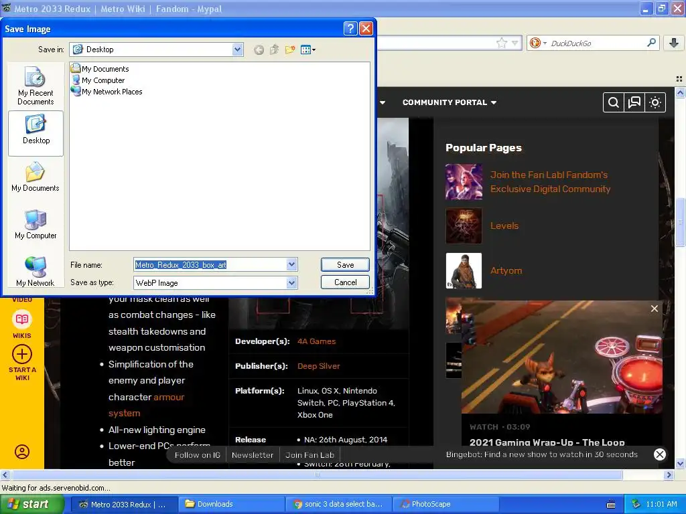Viewport: 686px width, 514px height.
Task: Click the DuckDuckGo search field
Action: pyautogui.click(x=597, y=43)
